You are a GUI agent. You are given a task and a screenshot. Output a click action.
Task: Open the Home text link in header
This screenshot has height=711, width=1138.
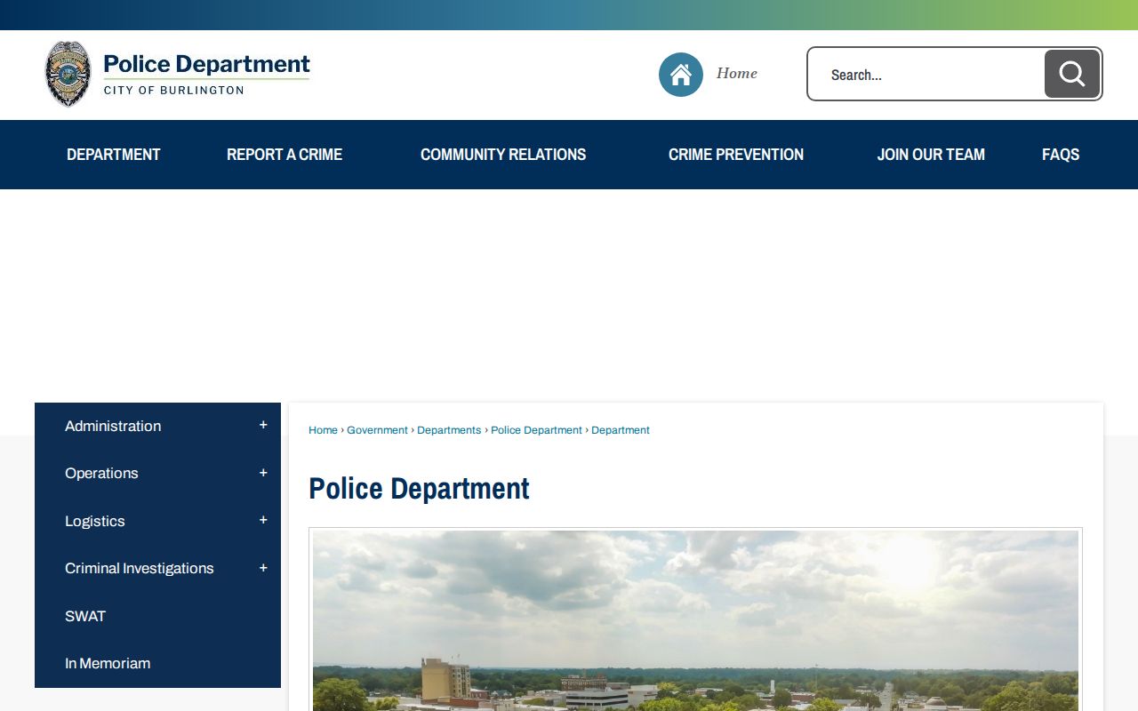(x=737, y=74)
